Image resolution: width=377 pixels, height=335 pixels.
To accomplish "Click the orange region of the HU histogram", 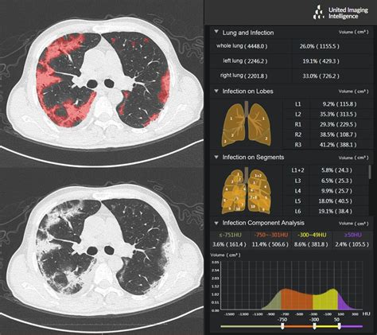I will (297, 300).
